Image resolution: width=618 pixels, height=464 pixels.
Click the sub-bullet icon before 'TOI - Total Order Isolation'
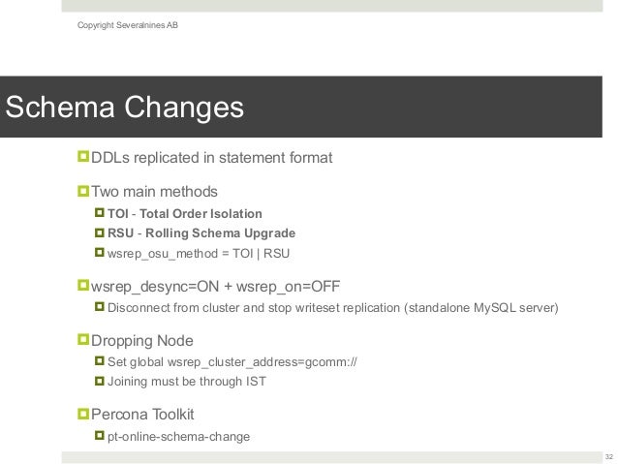(99, 213)
